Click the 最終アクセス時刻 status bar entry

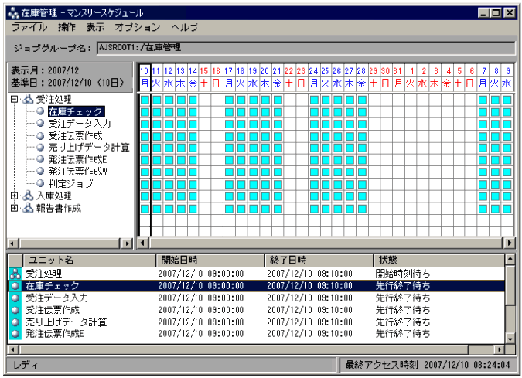tap(428, 365)
